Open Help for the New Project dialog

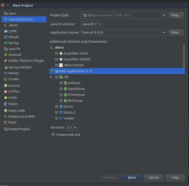(x=175, y=178)
